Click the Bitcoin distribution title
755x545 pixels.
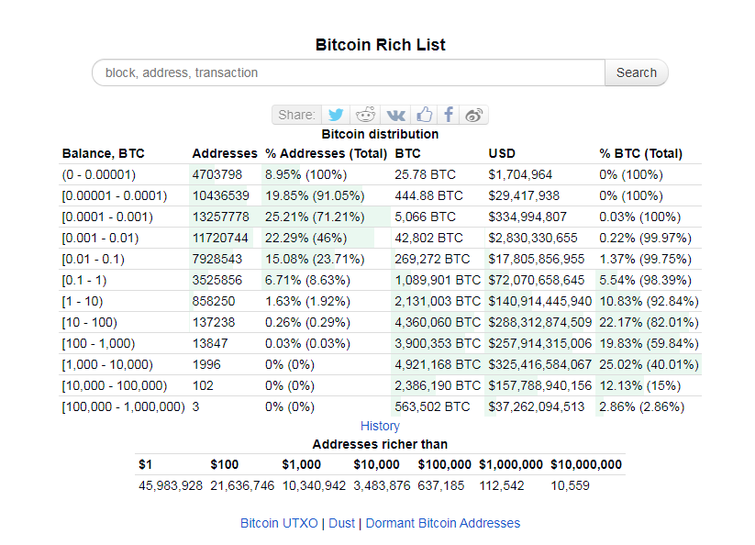click(380, 134)
